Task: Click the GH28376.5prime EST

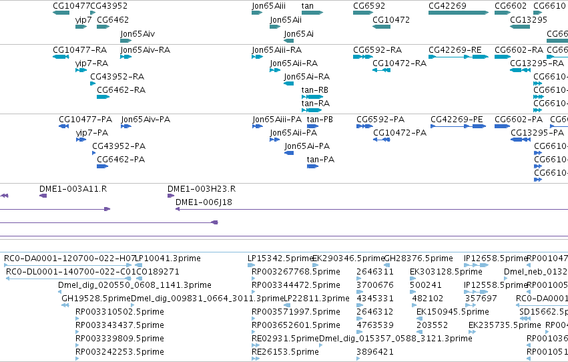Action: (387, 265)
